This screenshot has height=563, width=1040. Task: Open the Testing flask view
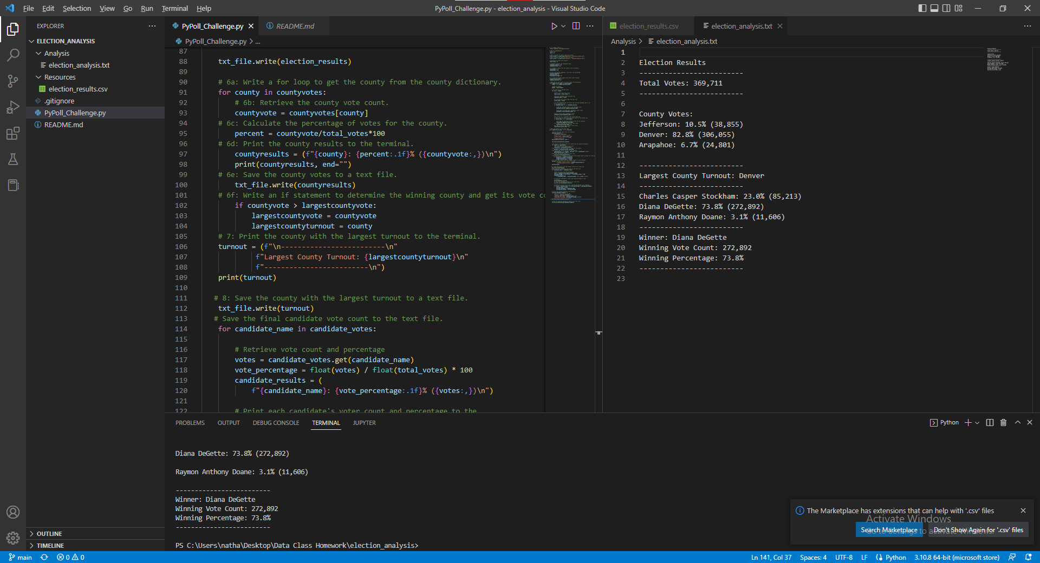click(13, 159)
